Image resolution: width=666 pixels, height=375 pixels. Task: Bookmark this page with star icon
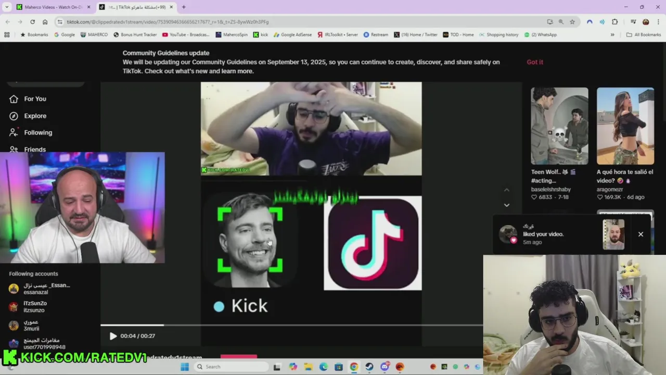click(572, 22)
